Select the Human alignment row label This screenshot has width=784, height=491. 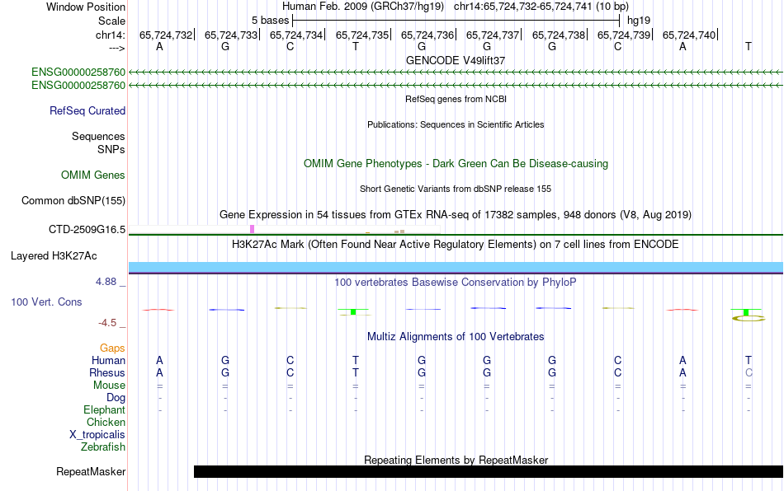point(108,360)
